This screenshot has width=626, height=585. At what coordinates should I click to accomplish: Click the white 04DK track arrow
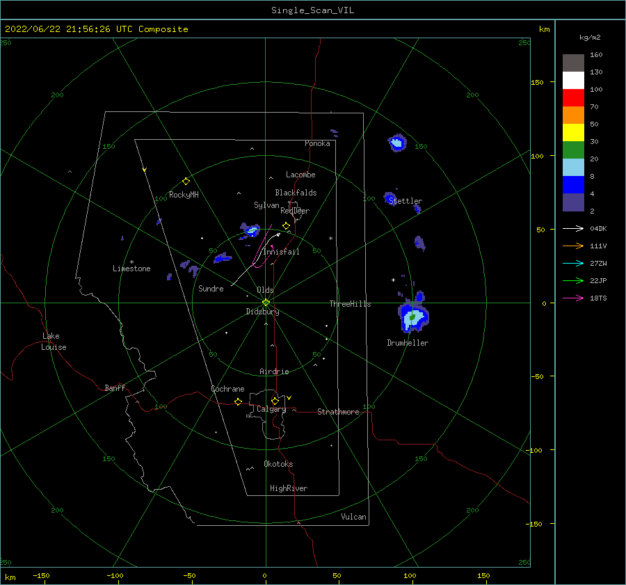(x=573, y=228)
